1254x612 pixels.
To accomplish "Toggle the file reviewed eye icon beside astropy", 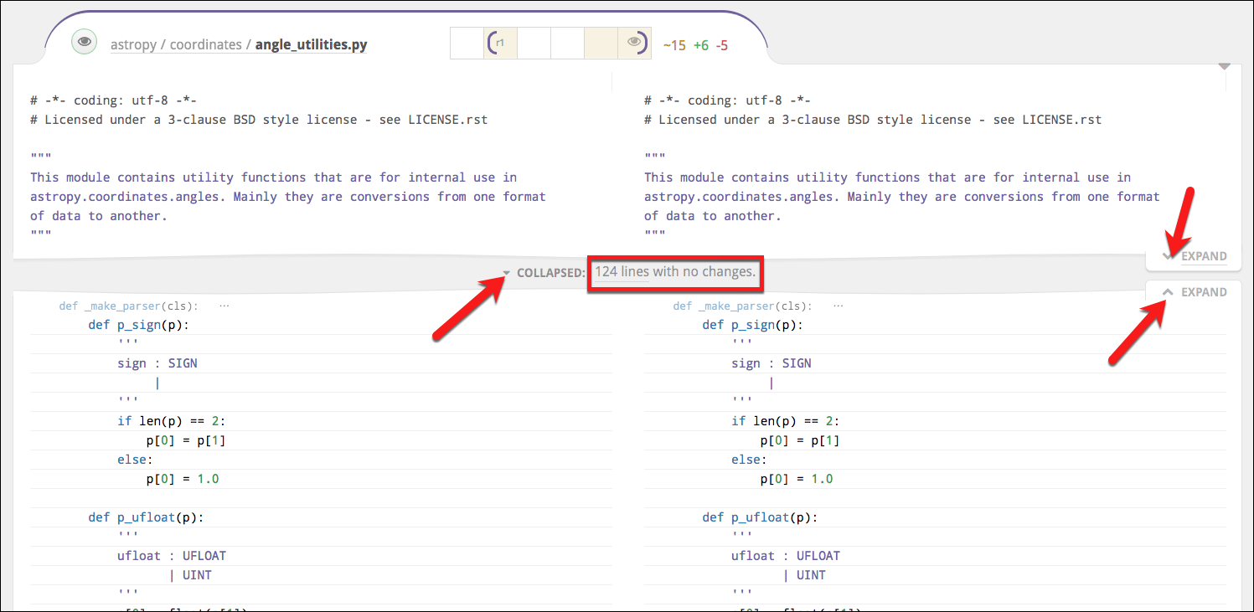I will [83, 42].
